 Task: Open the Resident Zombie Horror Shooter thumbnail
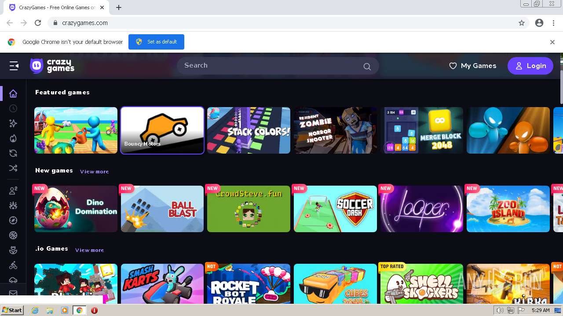(x=335, y=130)
